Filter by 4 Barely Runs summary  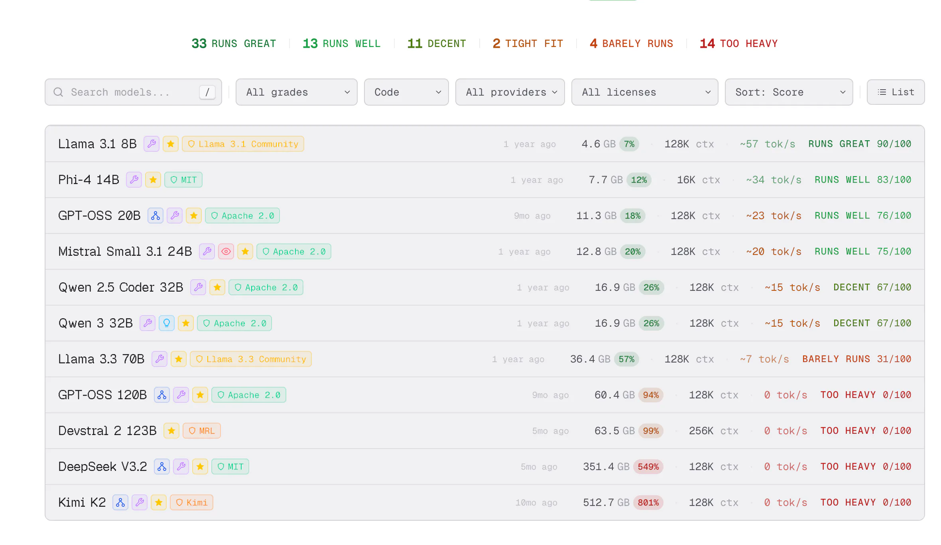pos(632,43)
